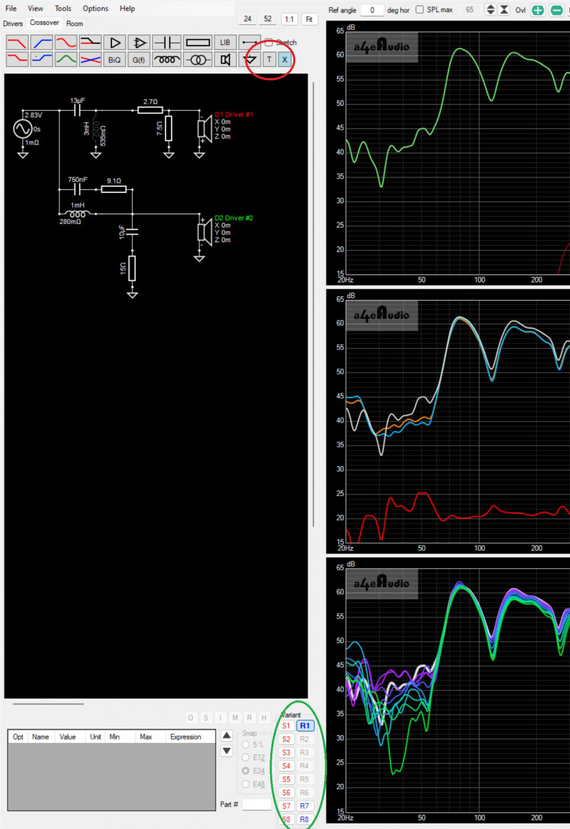Add a resistor component
Screen dimensions: 570x829
[197, 43]
